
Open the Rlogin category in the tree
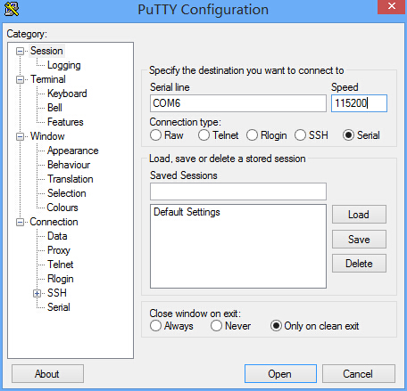61,279
